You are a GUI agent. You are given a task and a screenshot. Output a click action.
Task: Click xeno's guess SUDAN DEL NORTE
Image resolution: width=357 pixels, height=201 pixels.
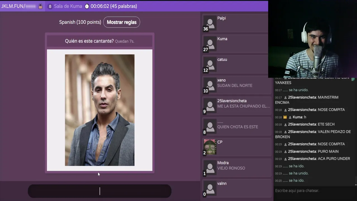click(x=235, y=85)
